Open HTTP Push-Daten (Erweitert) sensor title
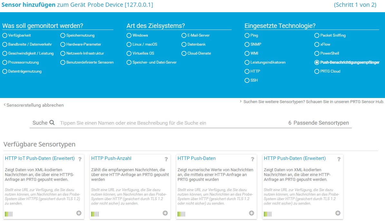The height and width of the screenshot is (221, 385). tap(294, 158)
